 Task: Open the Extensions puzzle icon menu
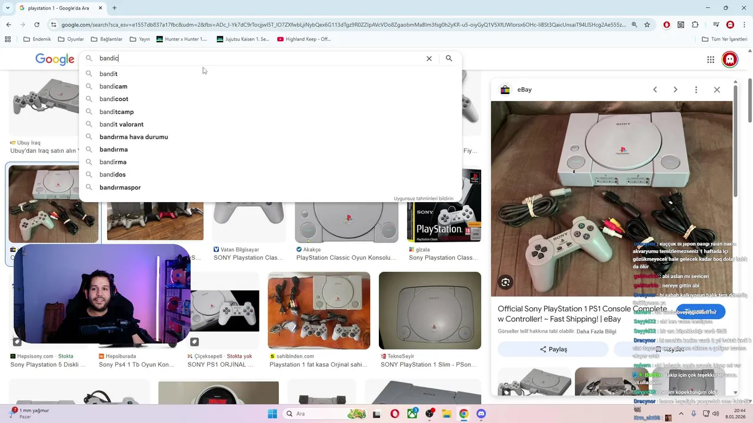pos(695,25)
